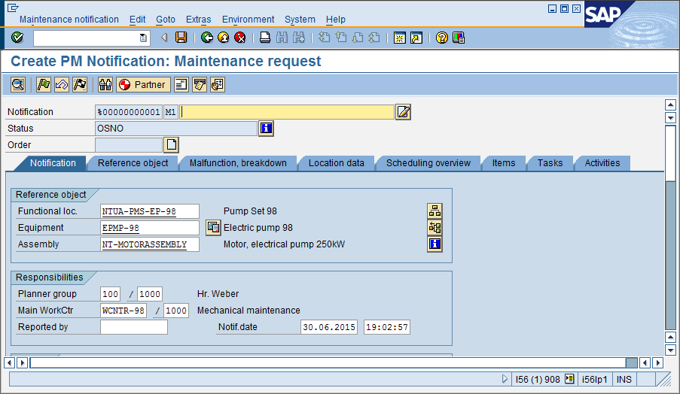Click the Find binoculars icon in the standard toolbar
The width and height of the screenshot is (680, 394).
(x=282, y=38)
